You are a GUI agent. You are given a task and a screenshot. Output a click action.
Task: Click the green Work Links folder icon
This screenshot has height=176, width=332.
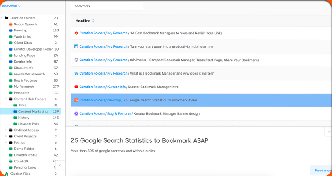11,36
